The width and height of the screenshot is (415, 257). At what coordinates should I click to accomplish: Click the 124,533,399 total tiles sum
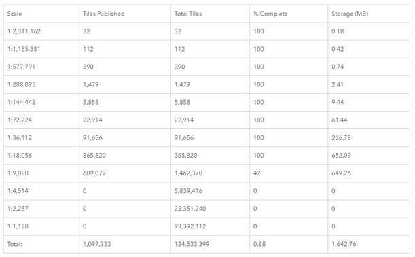click(192, 244)
